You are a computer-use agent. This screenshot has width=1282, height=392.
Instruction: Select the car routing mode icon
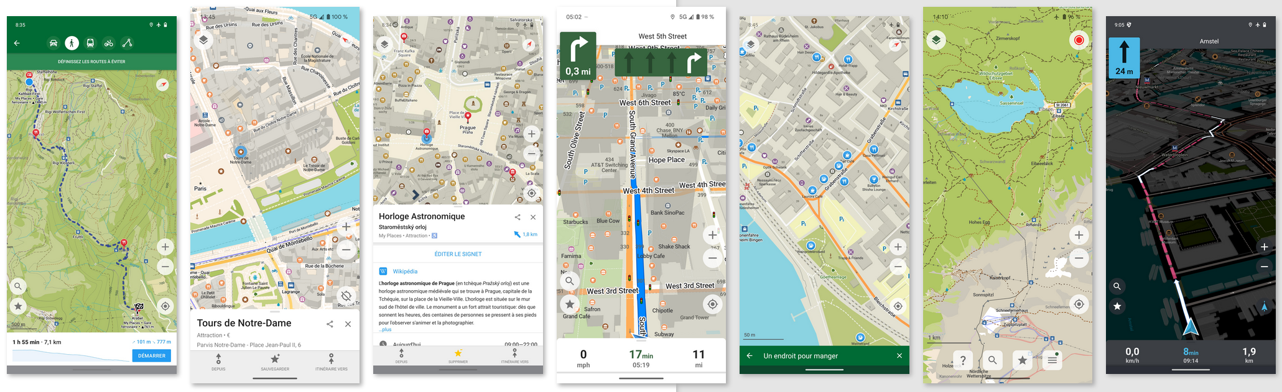click(53, 43)
